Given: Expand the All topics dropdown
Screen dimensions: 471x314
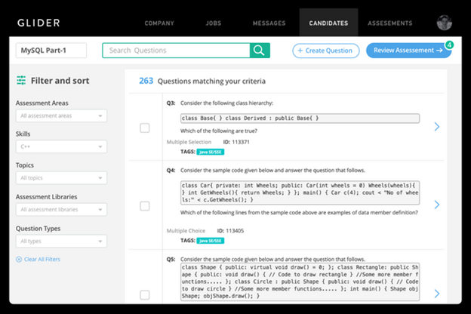Looking at the screenshot, I should tap(61, 178).
